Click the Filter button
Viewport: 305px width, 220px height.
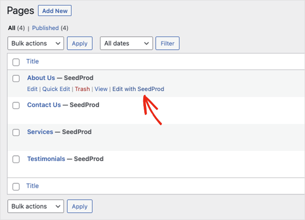(x=167, y=43)
